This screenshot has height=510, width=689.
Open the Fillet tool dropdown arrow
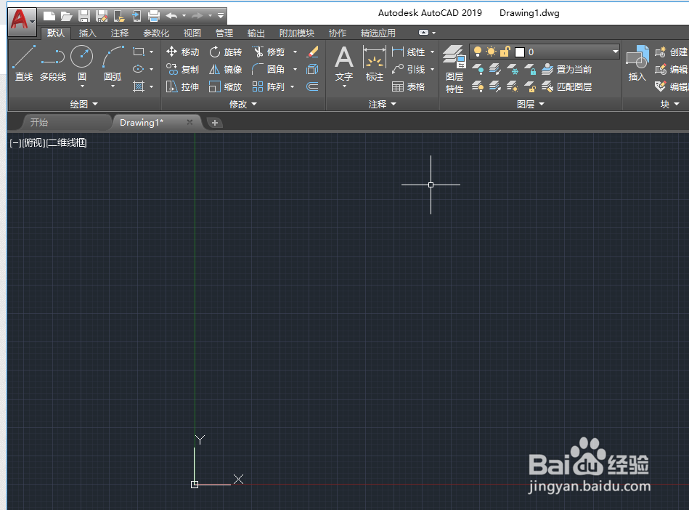click(295, 70)
